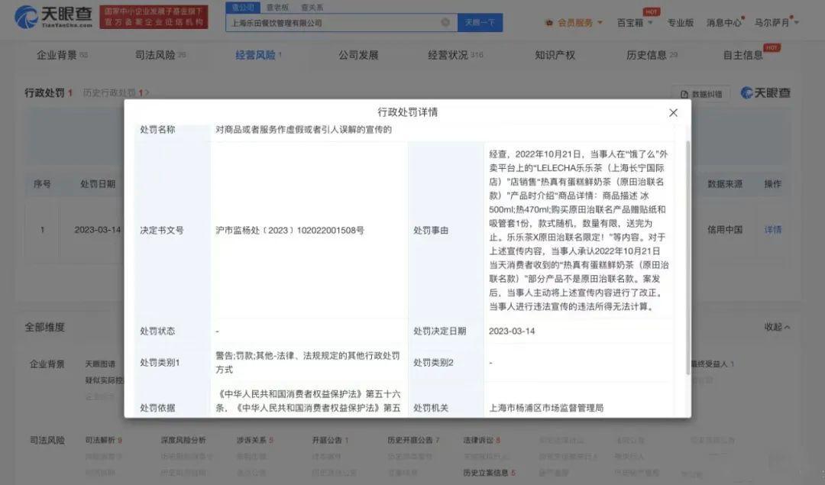Screen dimensions: 825x485
Task: Click the 处罚日期 column header
Action: pyautogui.click(x=97, y=183)
